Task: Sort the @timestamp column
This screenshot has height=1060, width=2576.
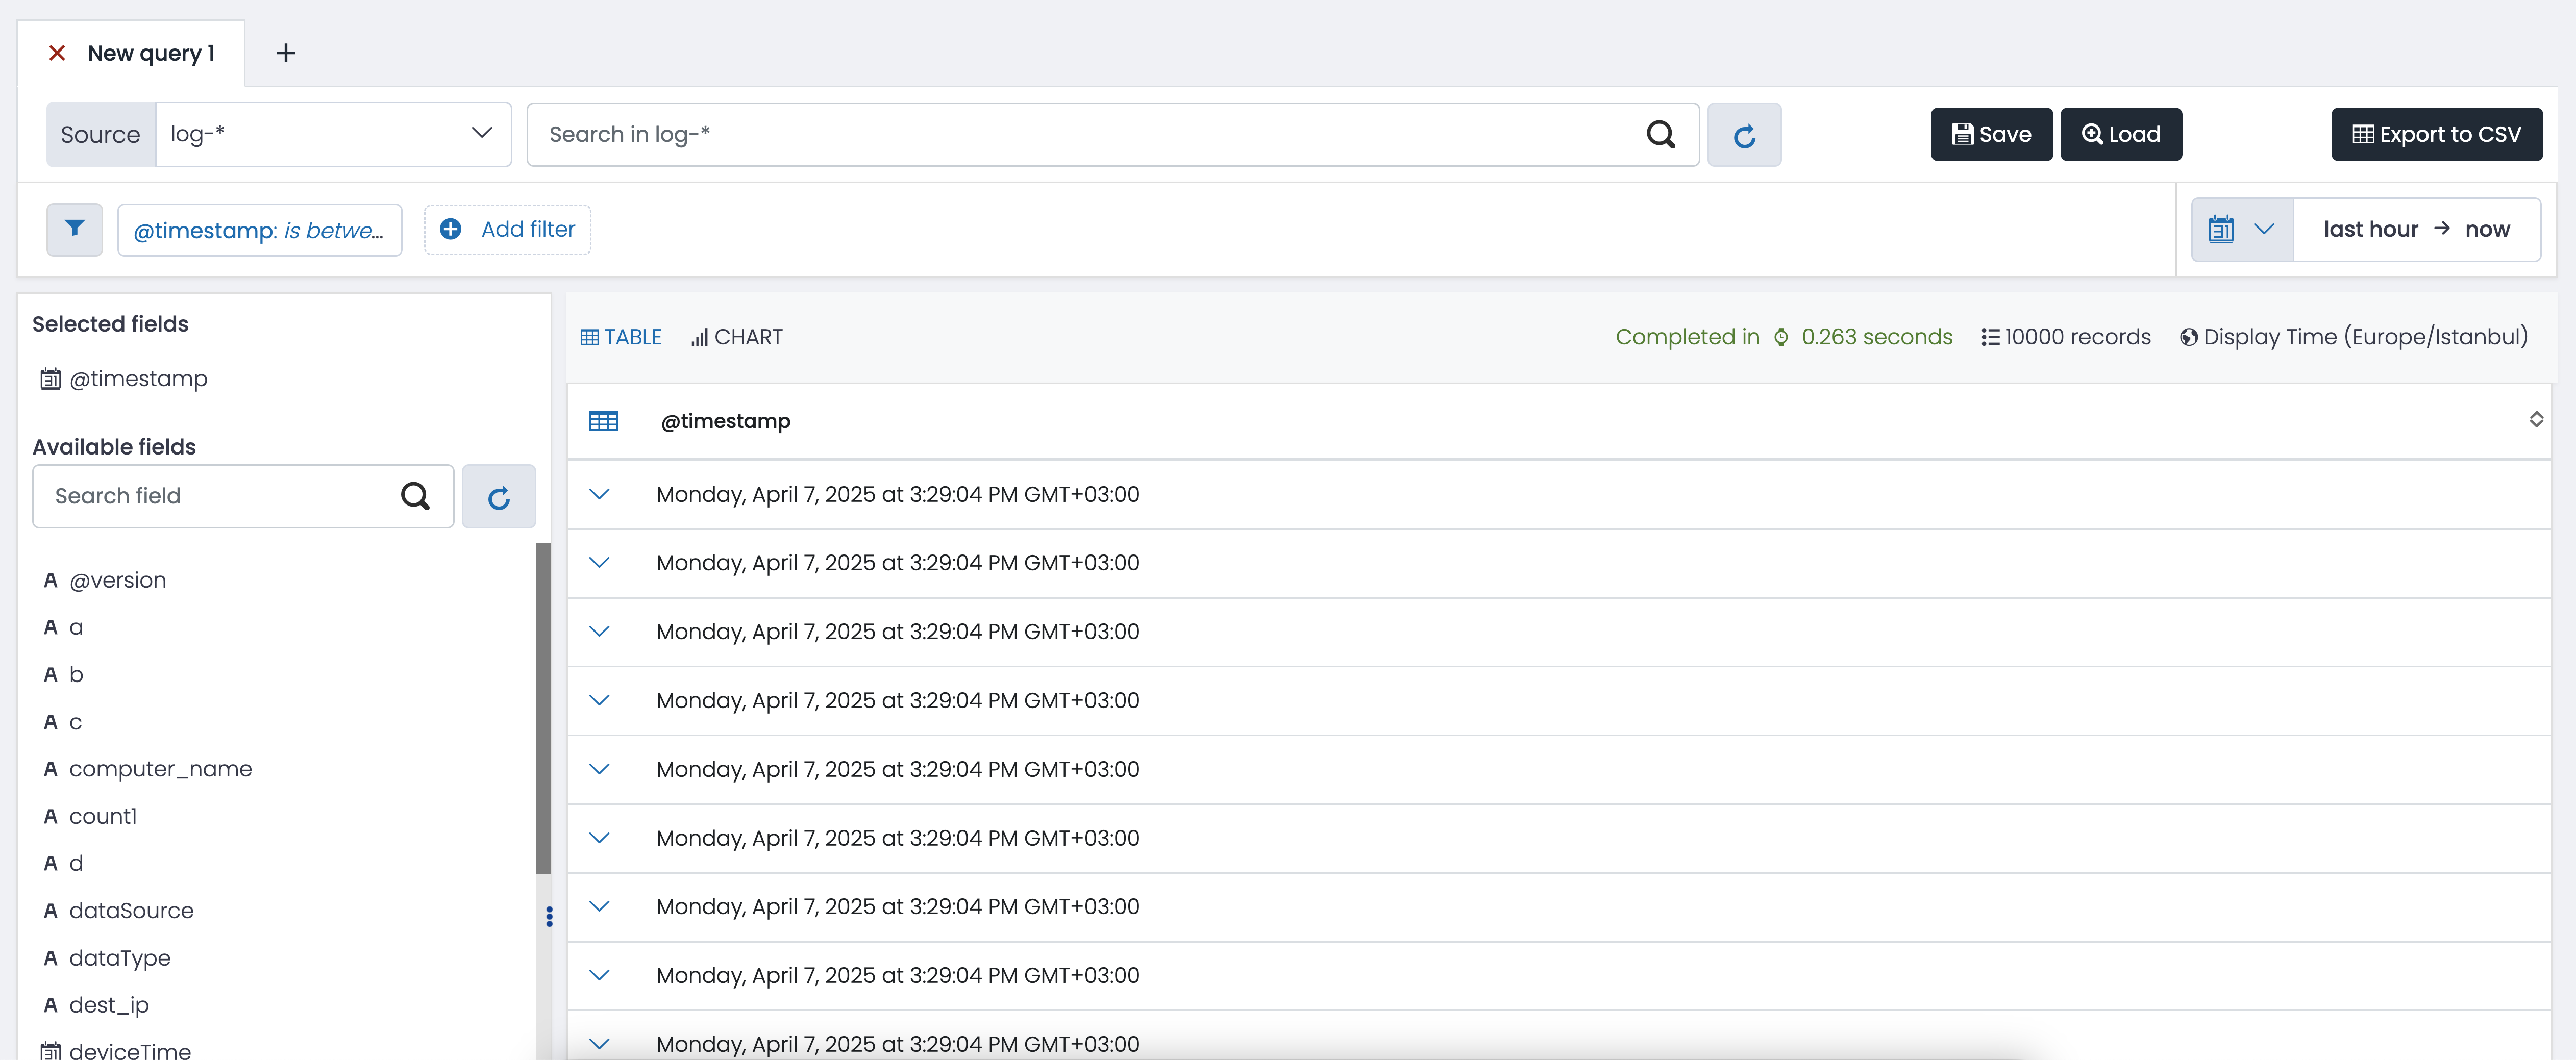Action: (2535, 420)
